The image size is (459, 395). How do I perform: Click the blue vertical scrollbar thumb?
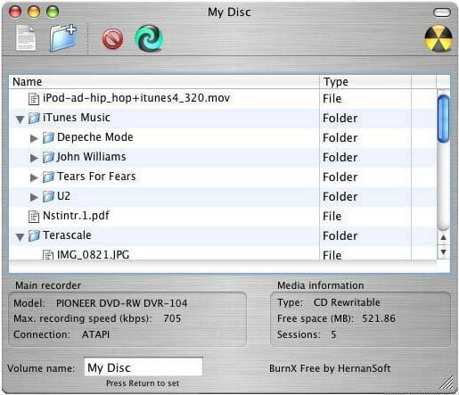pyautogui.click(x=443, y=119)
